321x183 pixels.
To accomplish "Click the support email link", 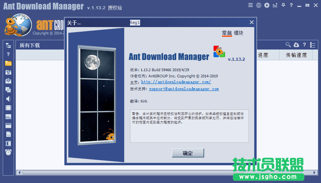I will [x=184, y=89].
